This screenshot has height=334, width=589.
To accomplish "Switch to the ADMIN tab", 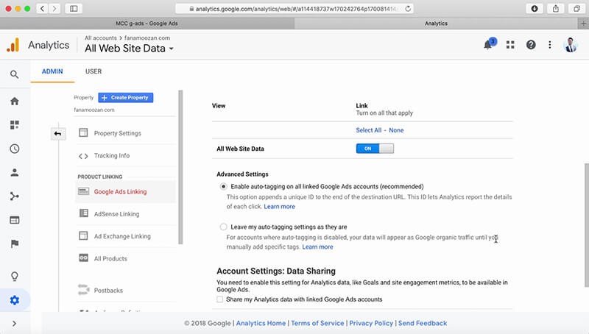I will click(52, 71).
